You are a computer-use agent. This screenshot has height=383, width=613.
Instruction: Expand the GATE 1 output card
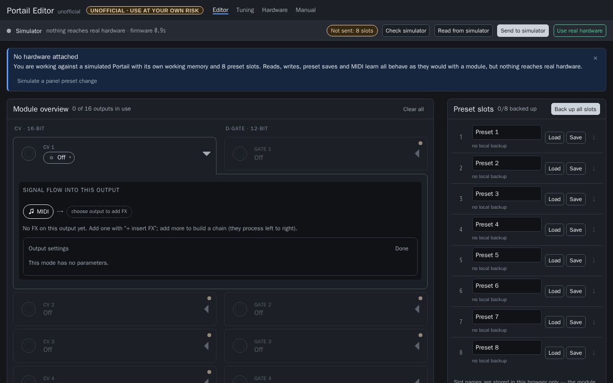pos(417,154)
